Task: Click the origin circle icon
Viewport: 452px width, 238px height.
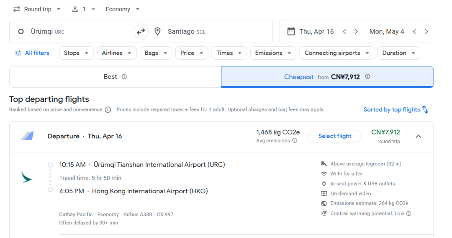Action: (x=21, y=32)
